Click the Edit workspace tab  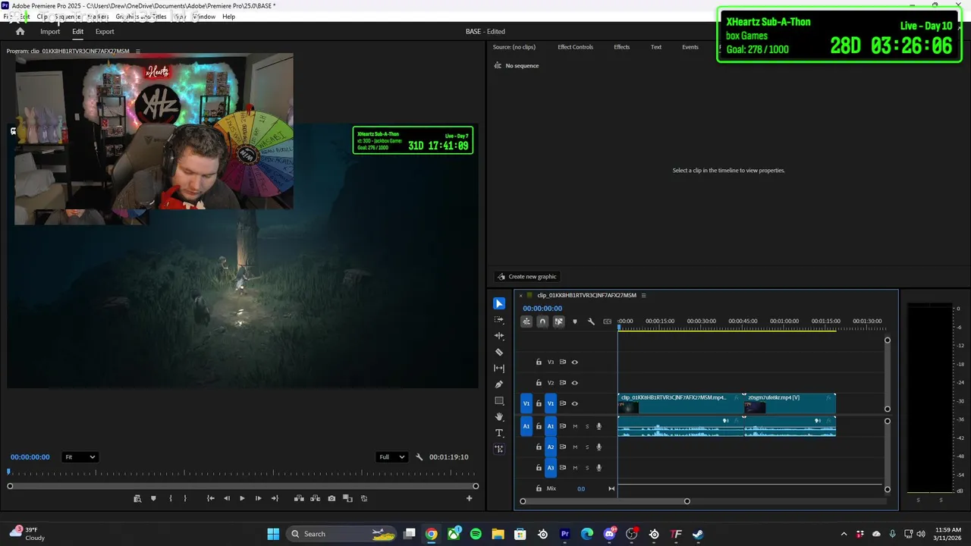pos(77,32)
